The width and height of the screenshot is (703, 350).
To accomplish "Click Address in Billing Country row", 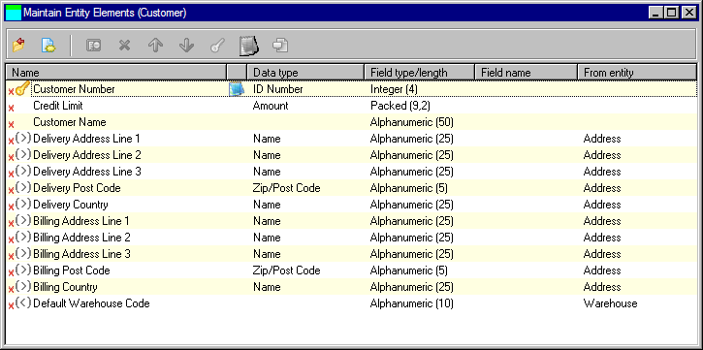I will (x=602, y=287).
